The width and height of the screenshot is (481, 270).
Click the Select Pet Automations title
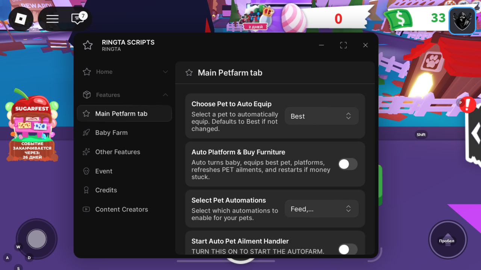(228, 200)
